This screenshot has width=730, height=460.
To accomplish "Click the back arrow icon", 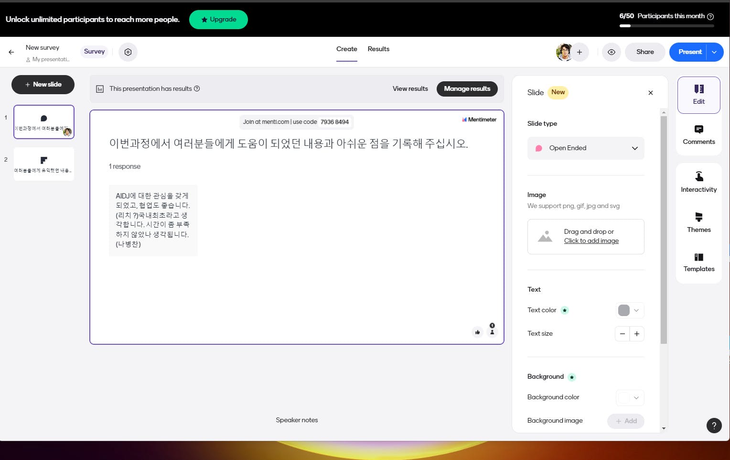I will (11, 52).
